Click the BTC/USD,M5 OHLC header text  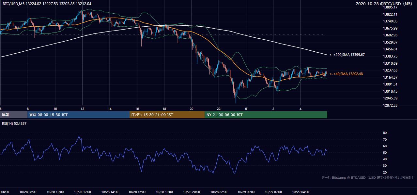point(47,4)
